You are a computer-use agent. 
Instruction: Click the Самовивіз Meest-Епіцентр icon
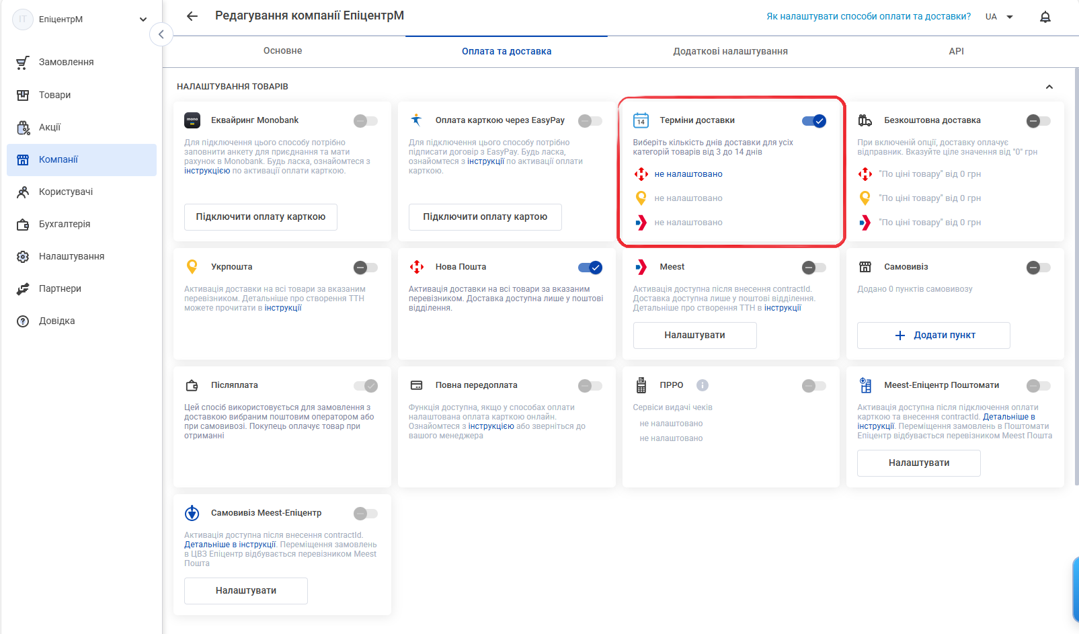coord(192,513)
